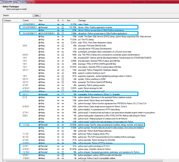Check source box for pyodbc
This screenshot has width=179, height=162.
(x=63, y=79)
